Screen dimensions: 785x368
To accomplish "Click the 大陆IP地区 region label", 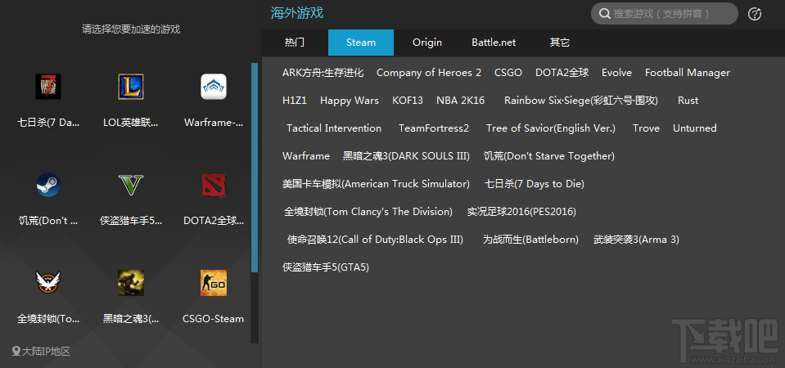I will pyautogui.click(x=46, y=352).
